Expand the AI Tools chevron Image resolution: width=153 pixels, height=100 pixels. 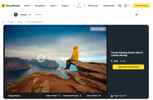point(84,6)
